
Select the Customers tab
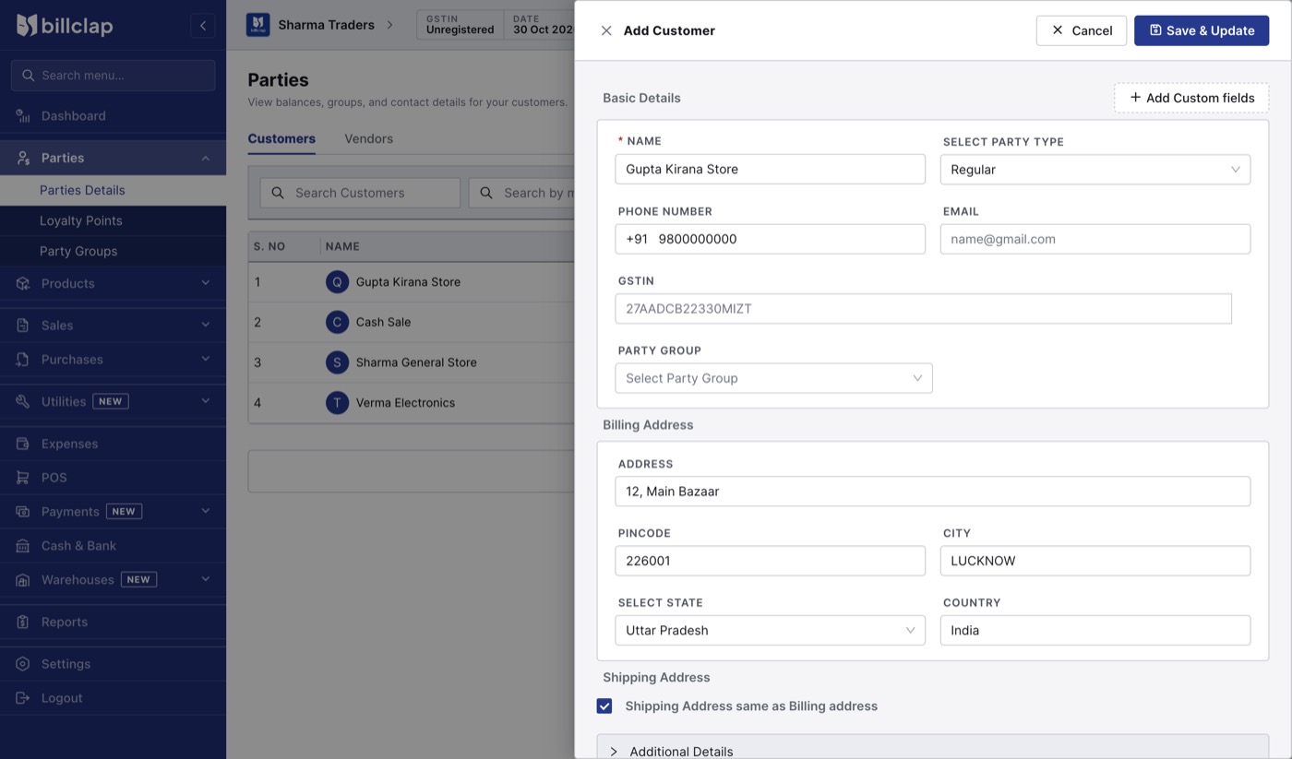[281, 138]
